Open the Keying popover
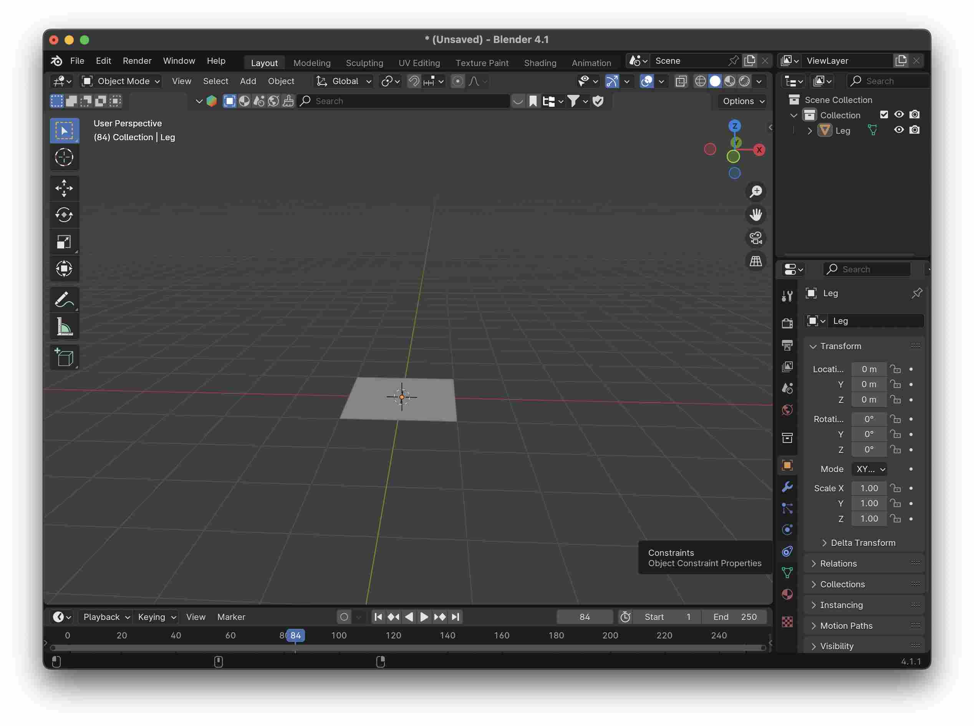This screenshot has height=726, width=974. click(x=156, y=617)
